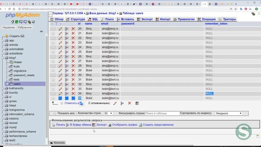Edit row with id 29
261x147 pixels.
(x=60, y=71)
